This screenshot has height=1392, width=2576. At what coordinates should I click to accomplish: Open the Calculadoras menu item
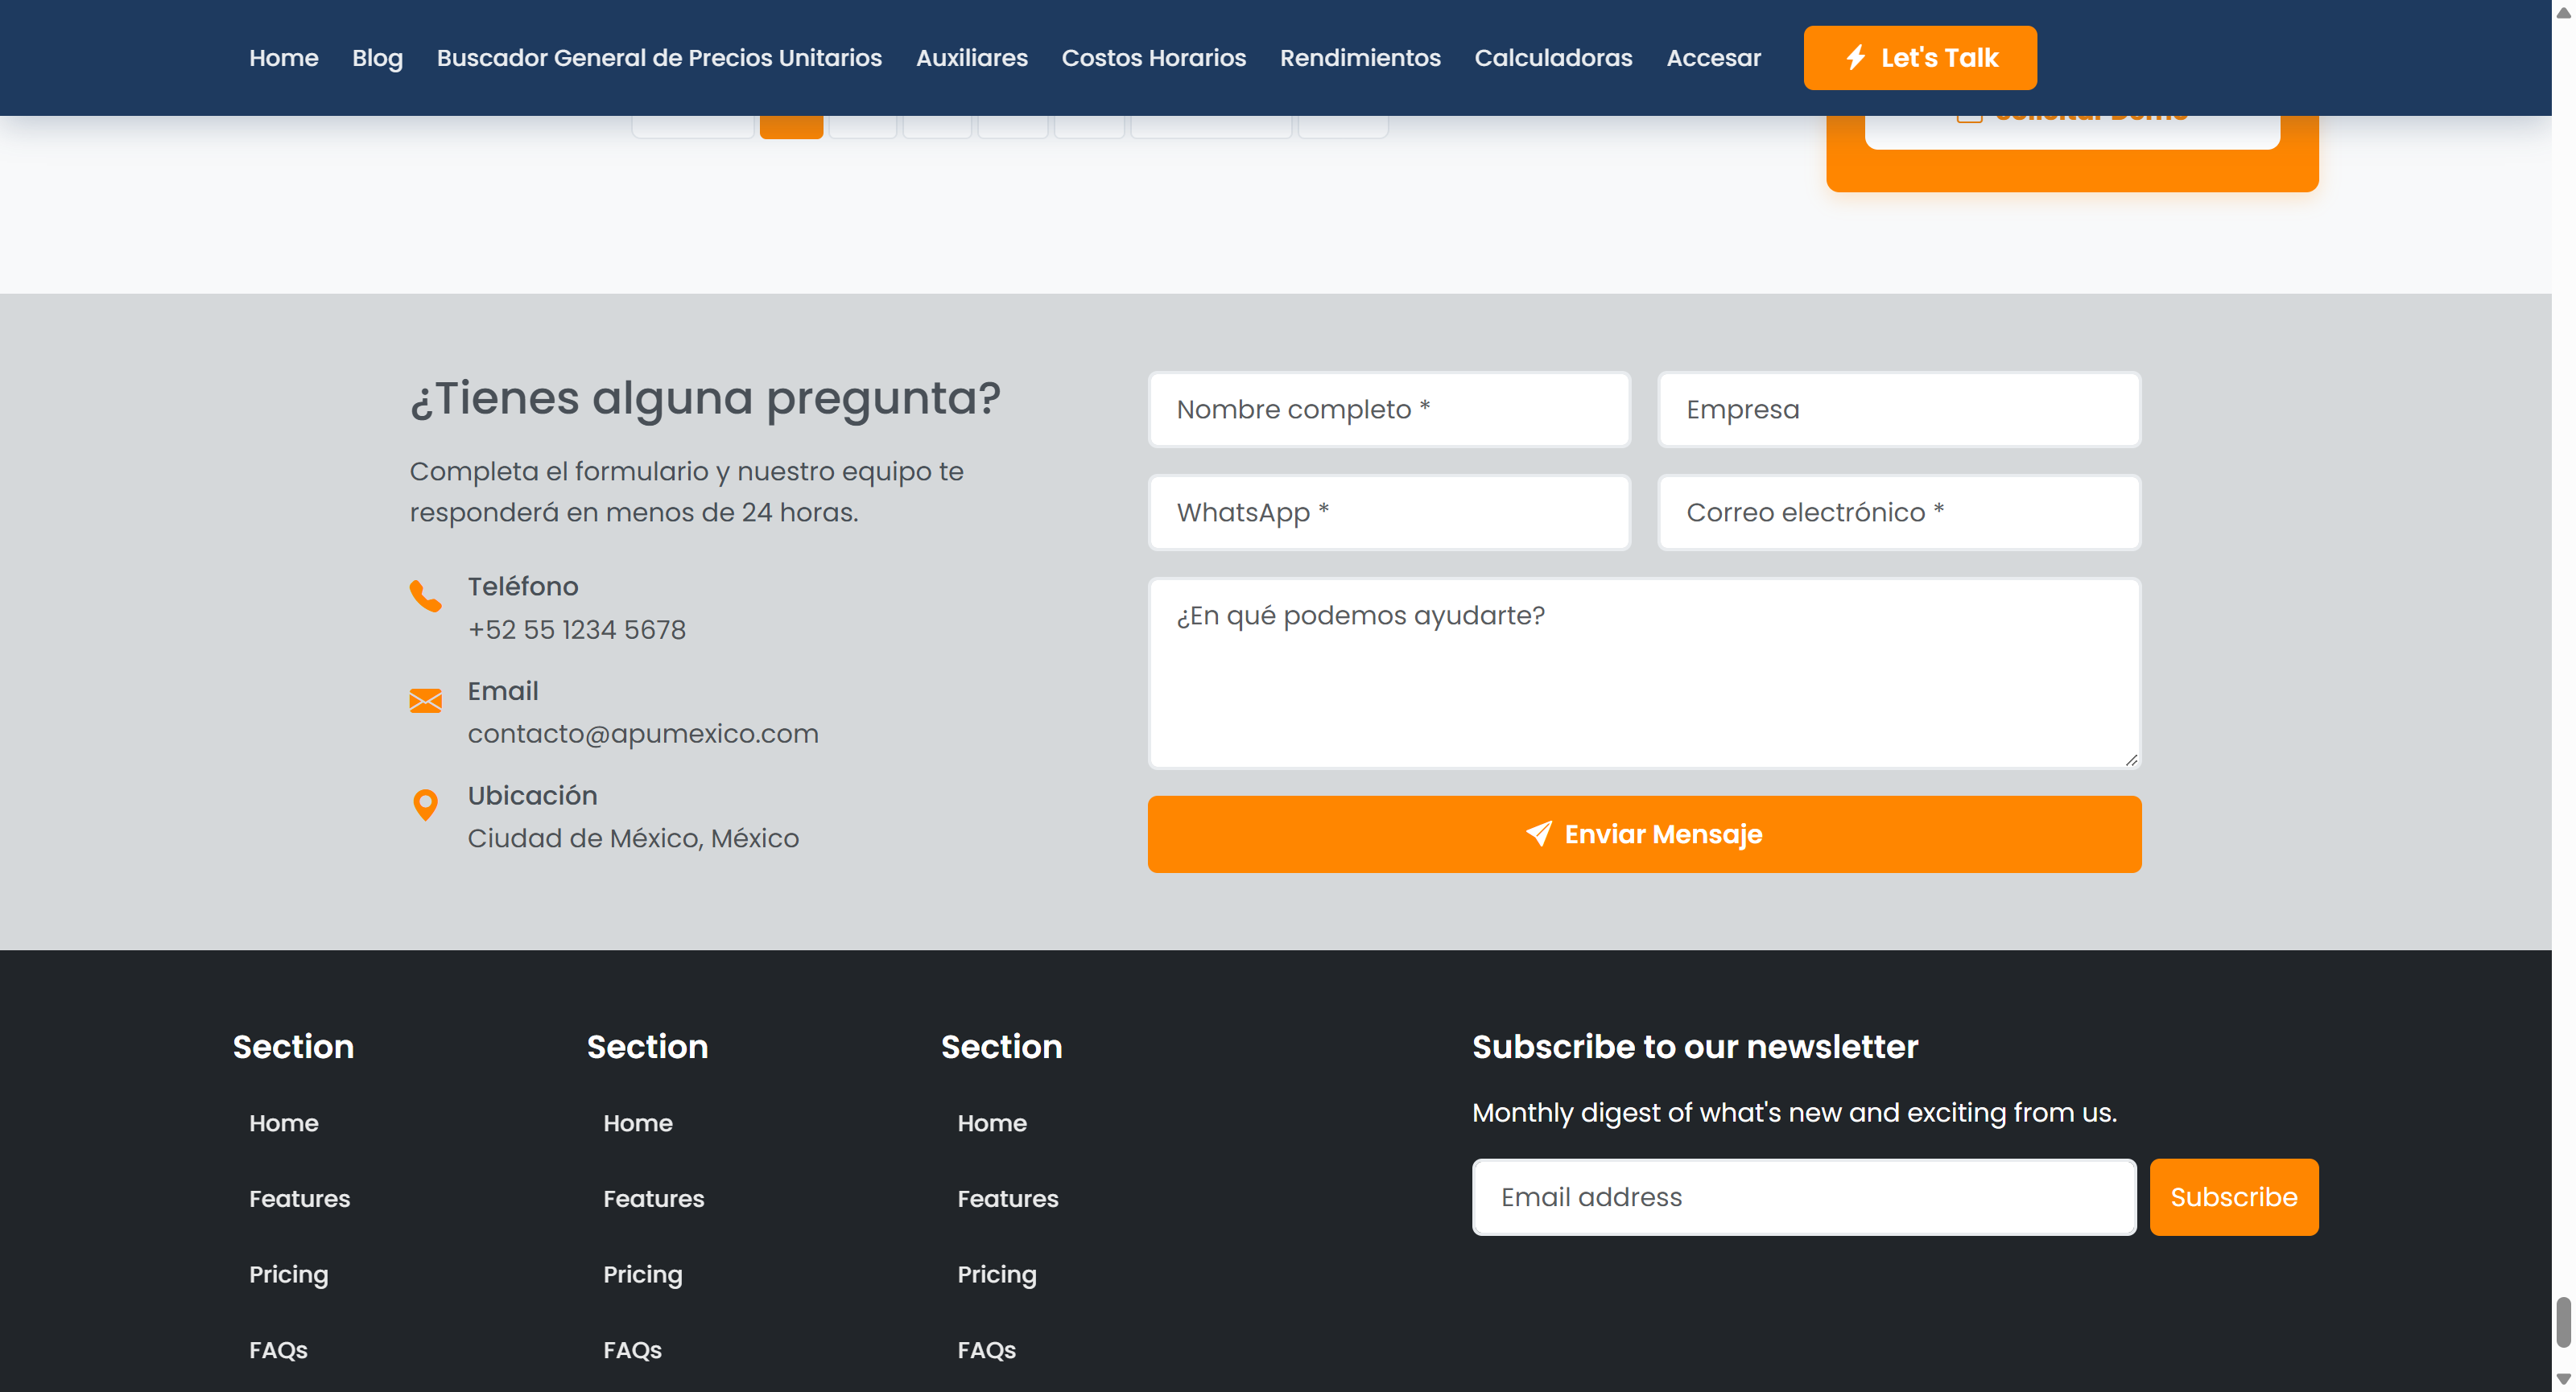coord(1553,58)
